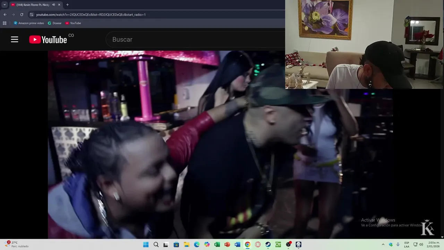Image resolution: width=444 pixels, height=250 pixels.
Task: Open OBS Studio from taskbar
Action: pos(288,244)
